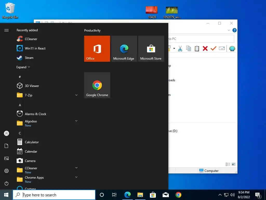Expand Start menu hamburger navigation
The image size is (266, 200).
[6, 30]
